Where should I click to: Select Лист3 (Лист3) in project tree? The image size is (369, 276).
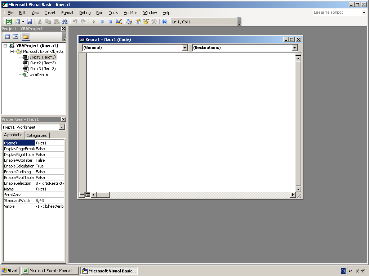(43, 69)
